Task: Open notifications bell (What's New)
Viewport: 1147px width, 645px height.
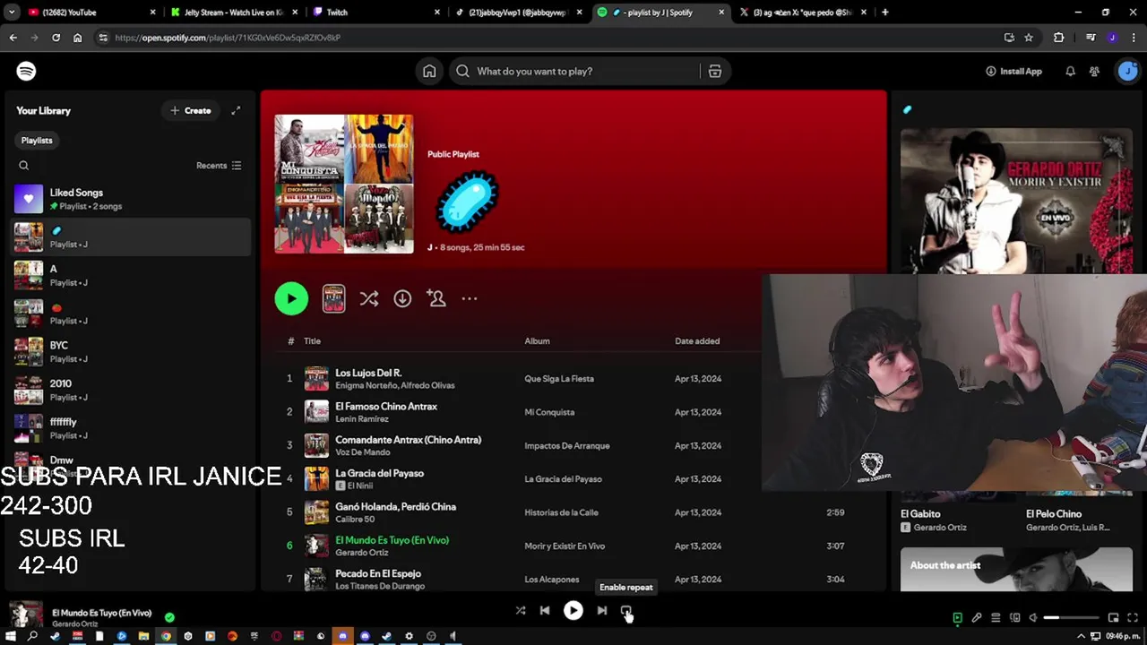Action: pyautogui.click(x=1070, y=72)
